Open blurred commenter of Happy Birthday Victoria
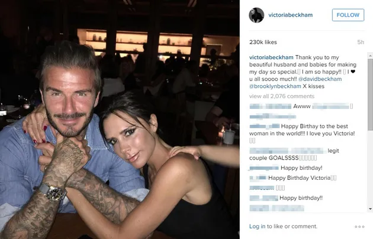 (258, 177)
